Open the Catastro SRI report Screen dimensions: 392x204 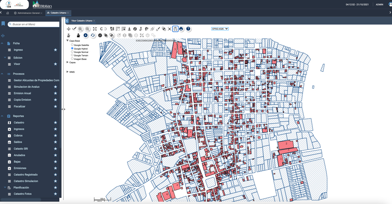[x=21, y=149]
